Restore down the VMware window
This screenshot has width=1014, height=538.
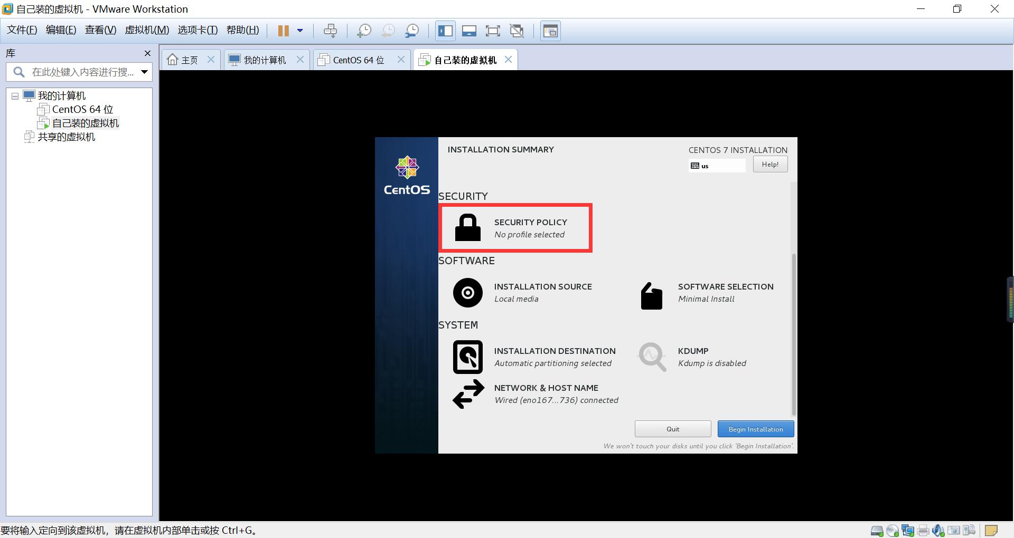[x=957, y=9]
